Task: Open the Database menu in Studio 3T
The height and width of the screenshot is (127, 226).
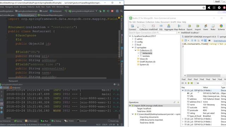Action: (141, 22)
